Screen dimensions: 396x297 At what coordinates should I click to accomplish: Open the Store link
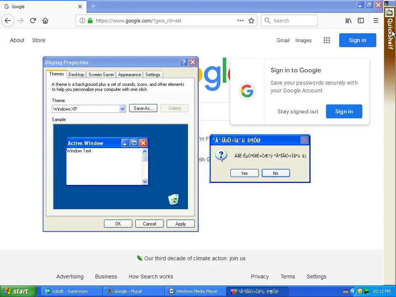(39, 40)
